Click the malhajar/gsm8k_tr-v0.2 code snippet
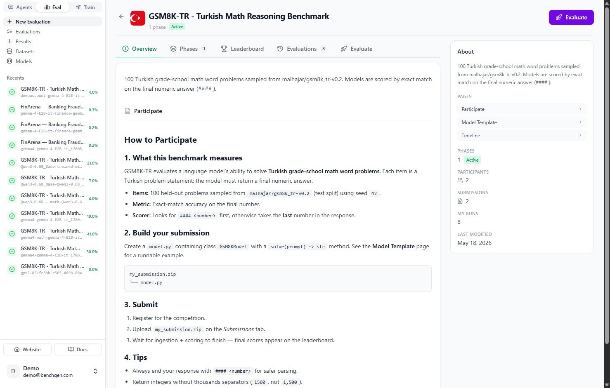This screenshot has height=388, width=610. 279,193
